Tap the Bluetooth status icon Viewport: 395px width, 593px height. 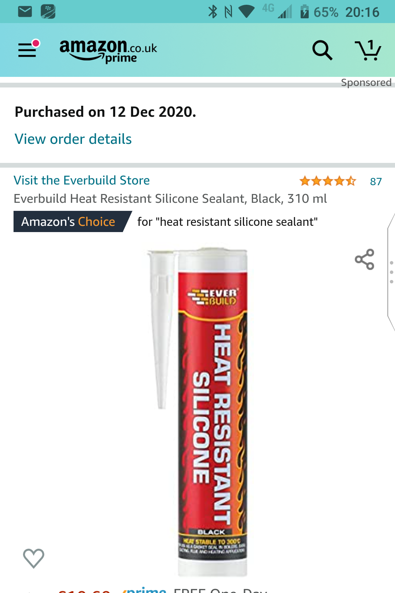coord(212,12)
